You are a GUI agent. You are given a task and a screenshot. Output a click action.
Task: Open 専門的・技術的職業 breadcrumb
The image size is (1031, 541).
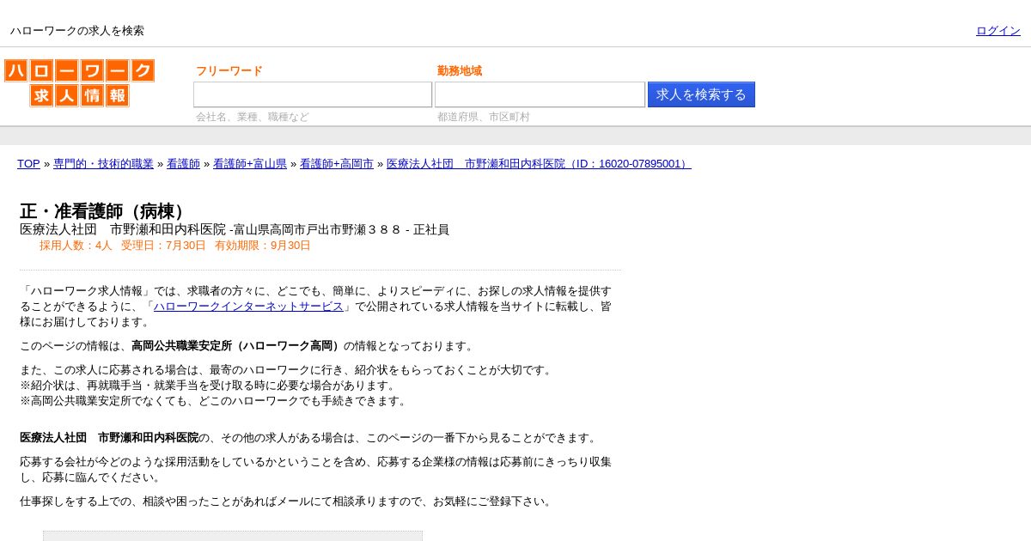tap(103, 163)
